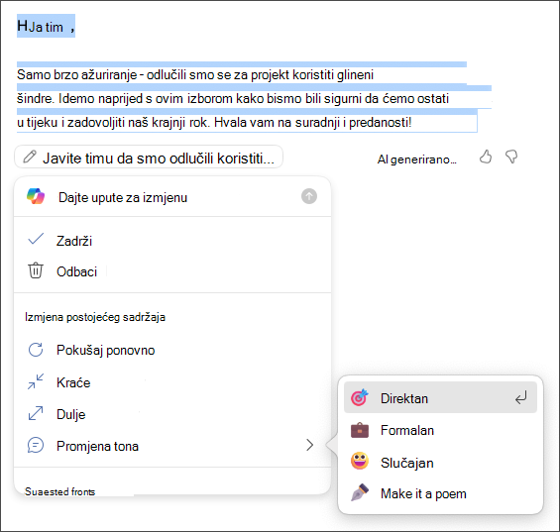Select Make it a poem
This screenshot has width=560, height=532.
(440, 493)
